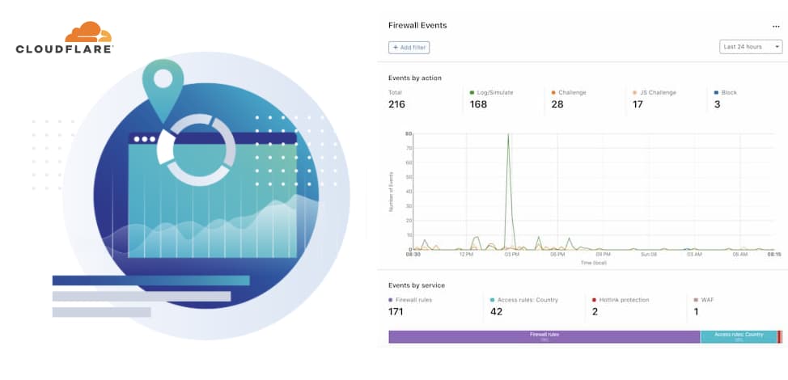Select the Block legend entry

[x=725, y=93]
